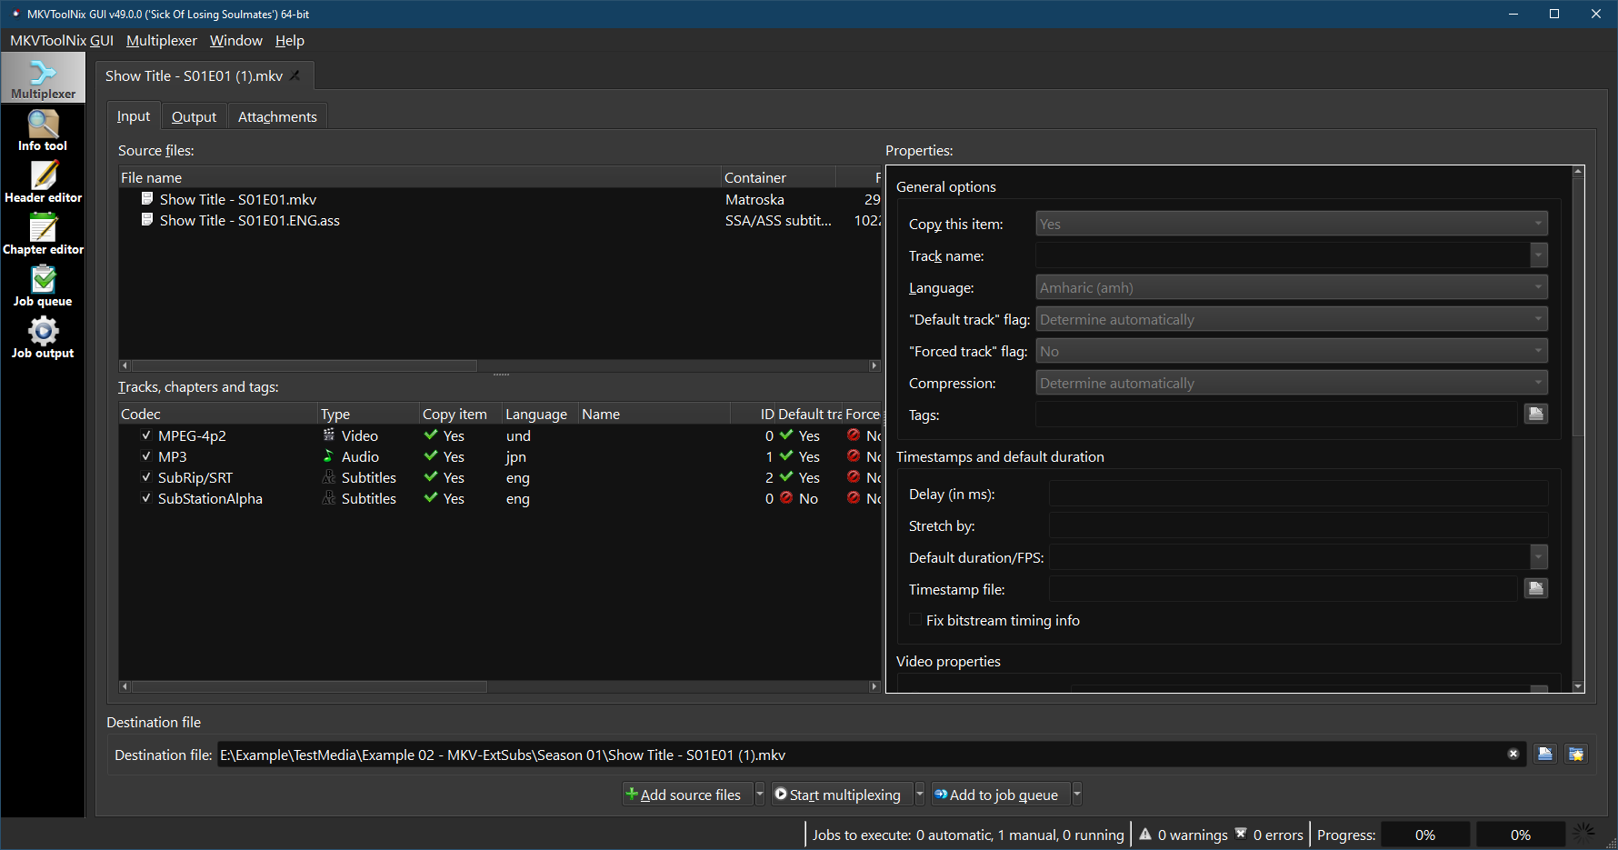Uncheck the MP3 audio track
Screen dimensions: 1618x850
pos(145,456)
